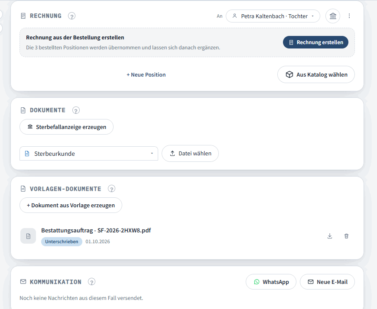Open the Vorlagen-Dokumente help question mark
The height and width of the screenshot is (309, 377).
(111, 189)
